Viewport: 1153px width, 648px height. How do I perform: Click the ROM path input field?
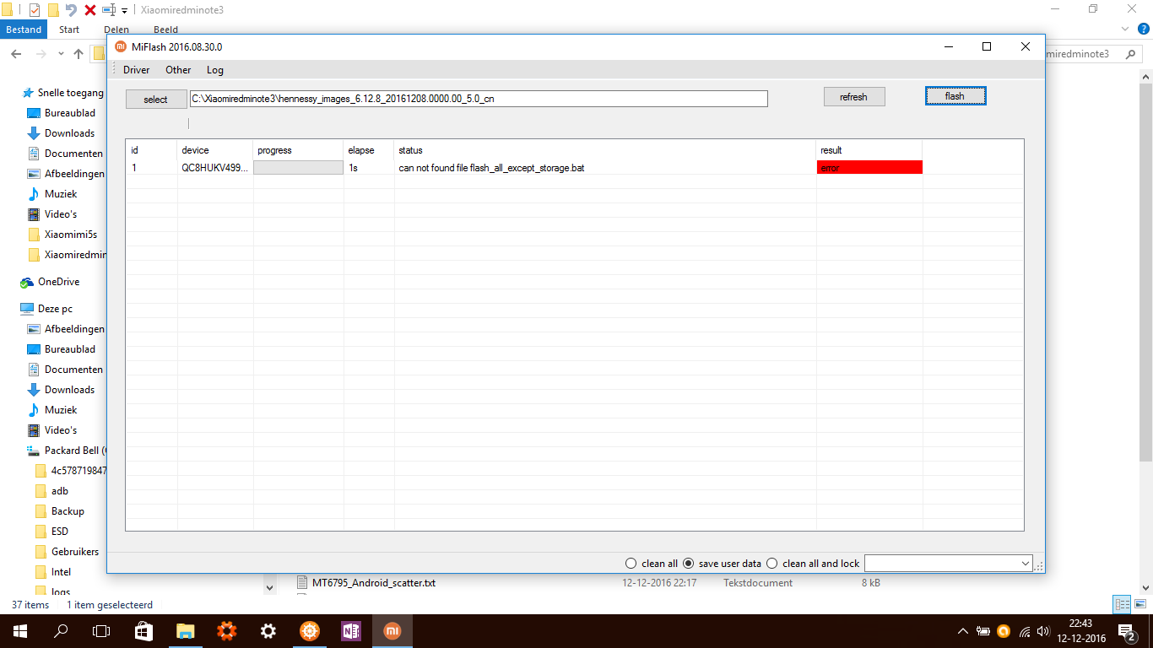(479, 99)
